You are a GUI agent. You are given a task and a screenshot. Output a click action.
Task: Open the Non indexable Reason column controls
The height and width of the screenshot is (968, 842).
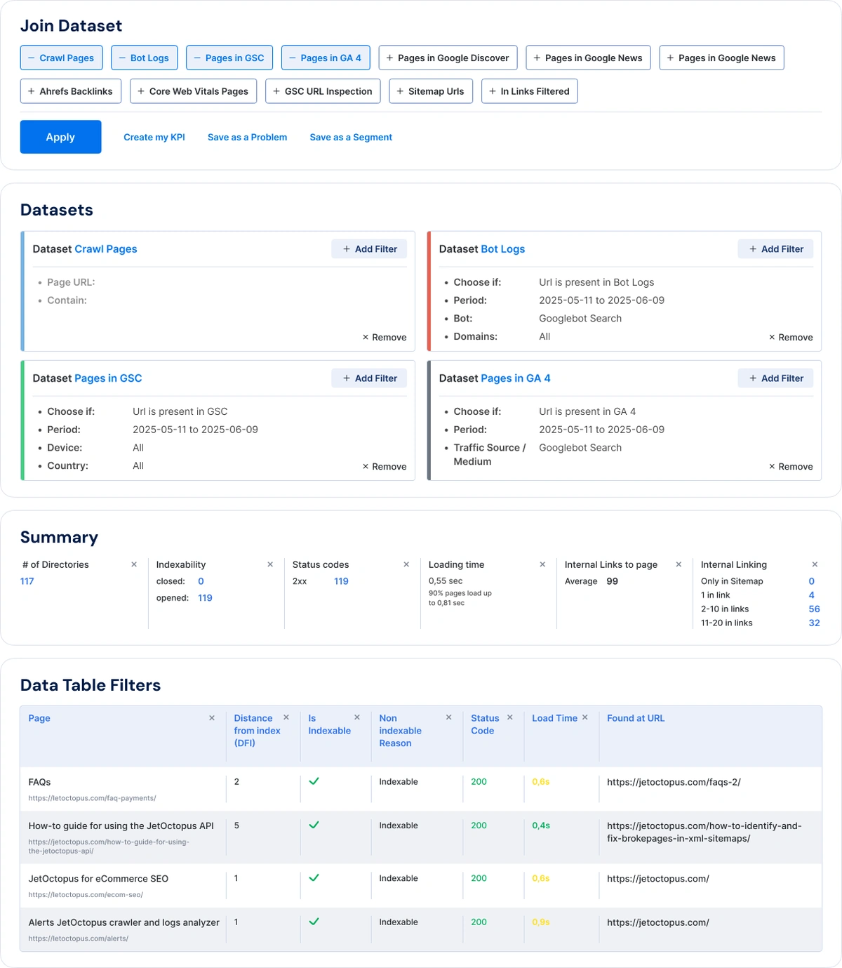pos(448,717)
